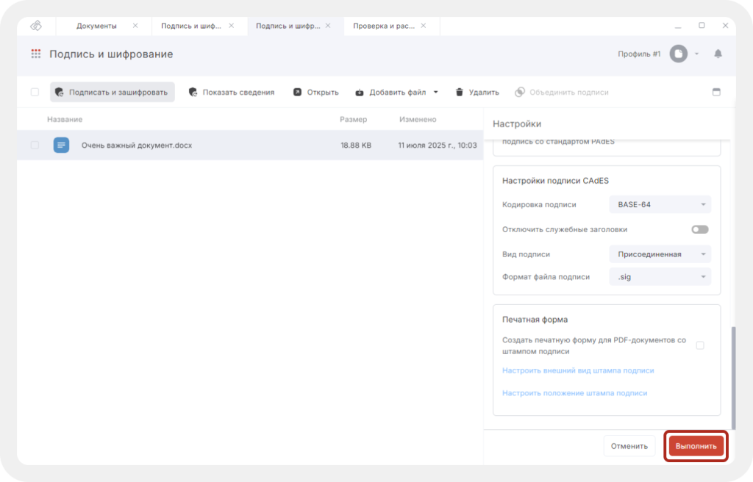This screenshot has height=482, width=753.
Task: Open Настроить внешний вид штампа подписи link
Action: click(578, 370)
